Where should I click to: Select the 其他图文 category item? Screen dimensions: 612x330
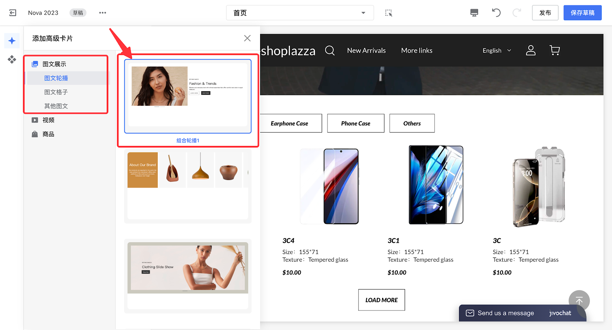pos(56,106)
